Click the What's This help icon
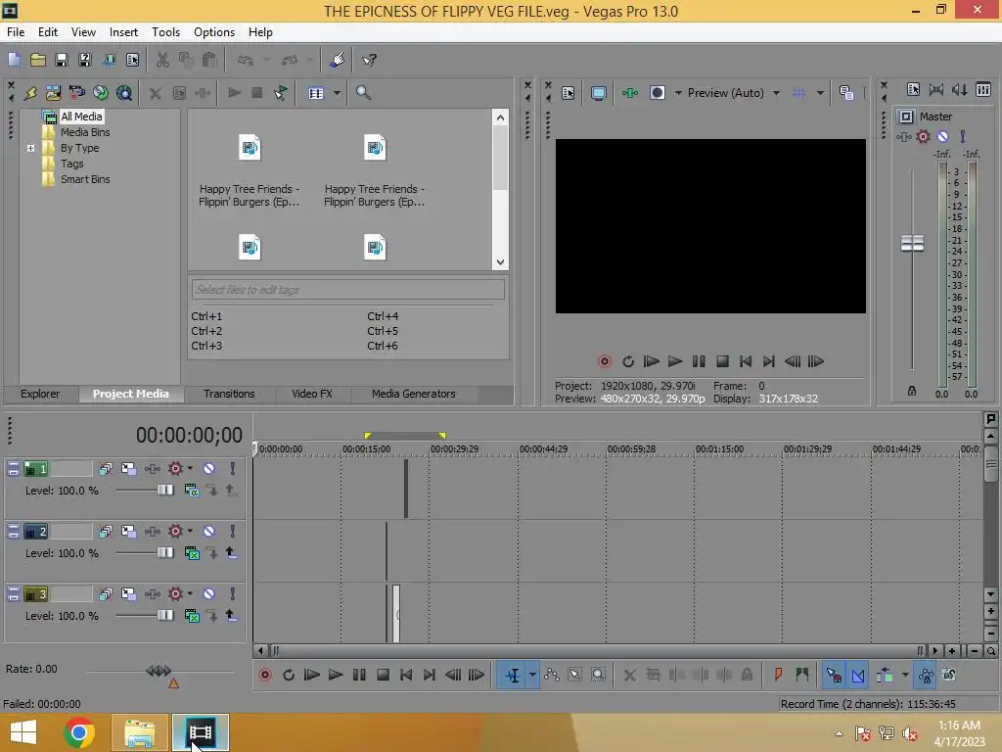Viewport: 1002px width, 752px height. pos(369,60)
